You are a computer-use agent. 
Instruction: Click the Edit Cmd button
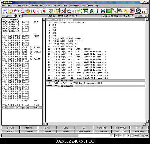(10, 128)
